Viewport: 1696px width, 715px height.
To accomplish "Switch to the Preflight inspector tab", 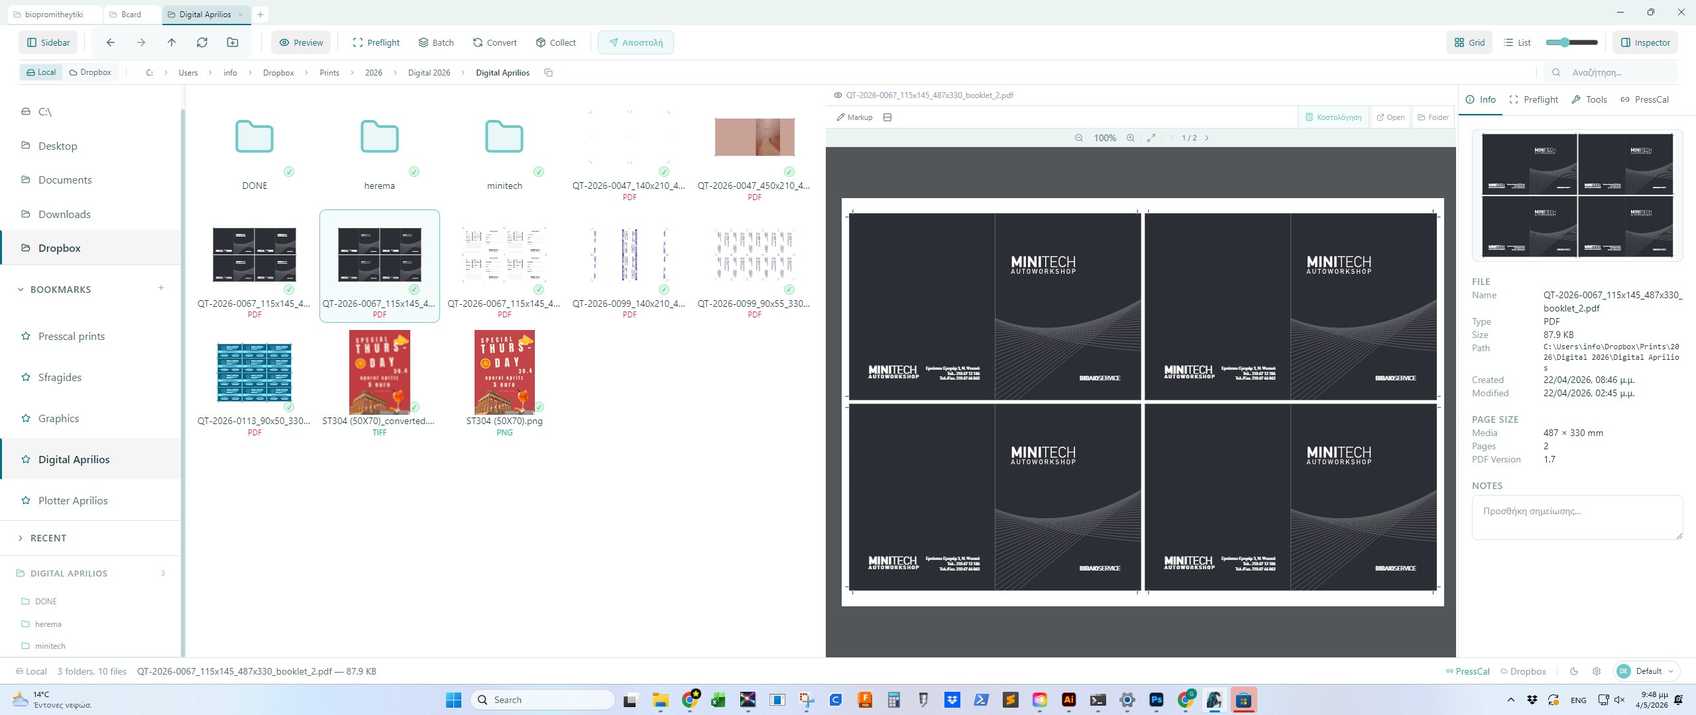I will tap(1533, 99).
